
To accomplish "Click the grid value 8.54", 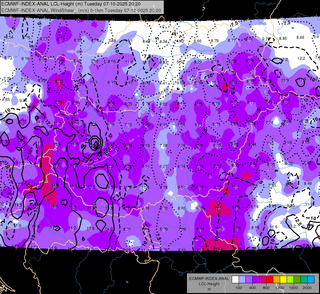I will pyautogui.click(x=9, y=37).
